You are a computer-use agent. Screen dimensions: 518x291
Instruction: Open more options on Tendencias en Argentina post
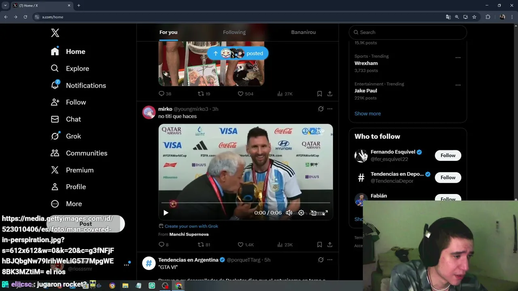pyautogui.click(x=330, y=260)
